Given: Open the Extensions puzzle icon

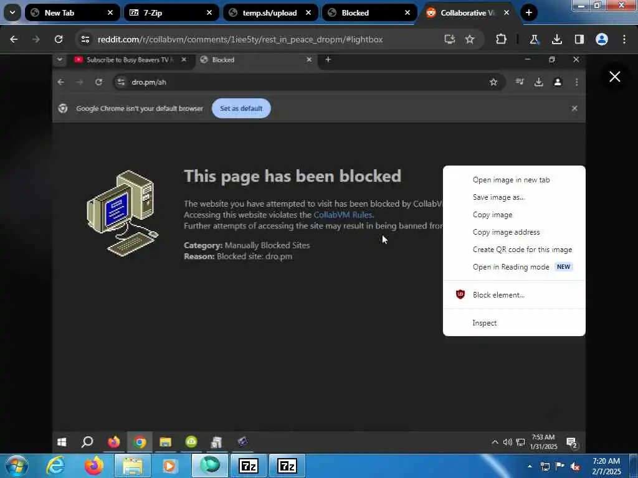Looking at the screenshot, I should [x=502, y=39].
